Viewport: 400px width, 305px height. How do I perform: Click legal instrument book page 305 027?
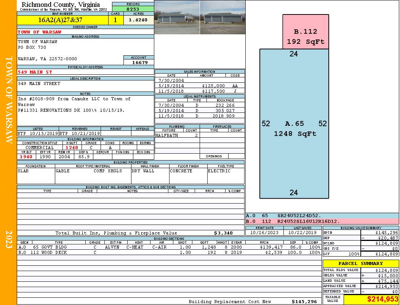coord(225,111)
